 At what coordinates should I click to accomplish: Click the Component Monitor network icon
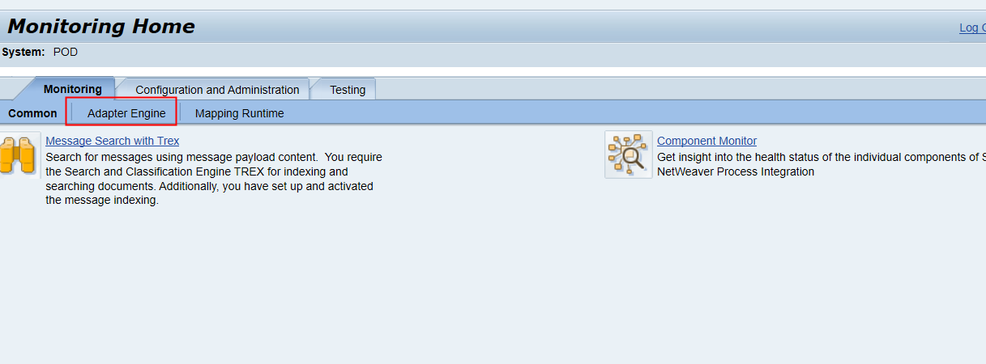coord(628,154)
